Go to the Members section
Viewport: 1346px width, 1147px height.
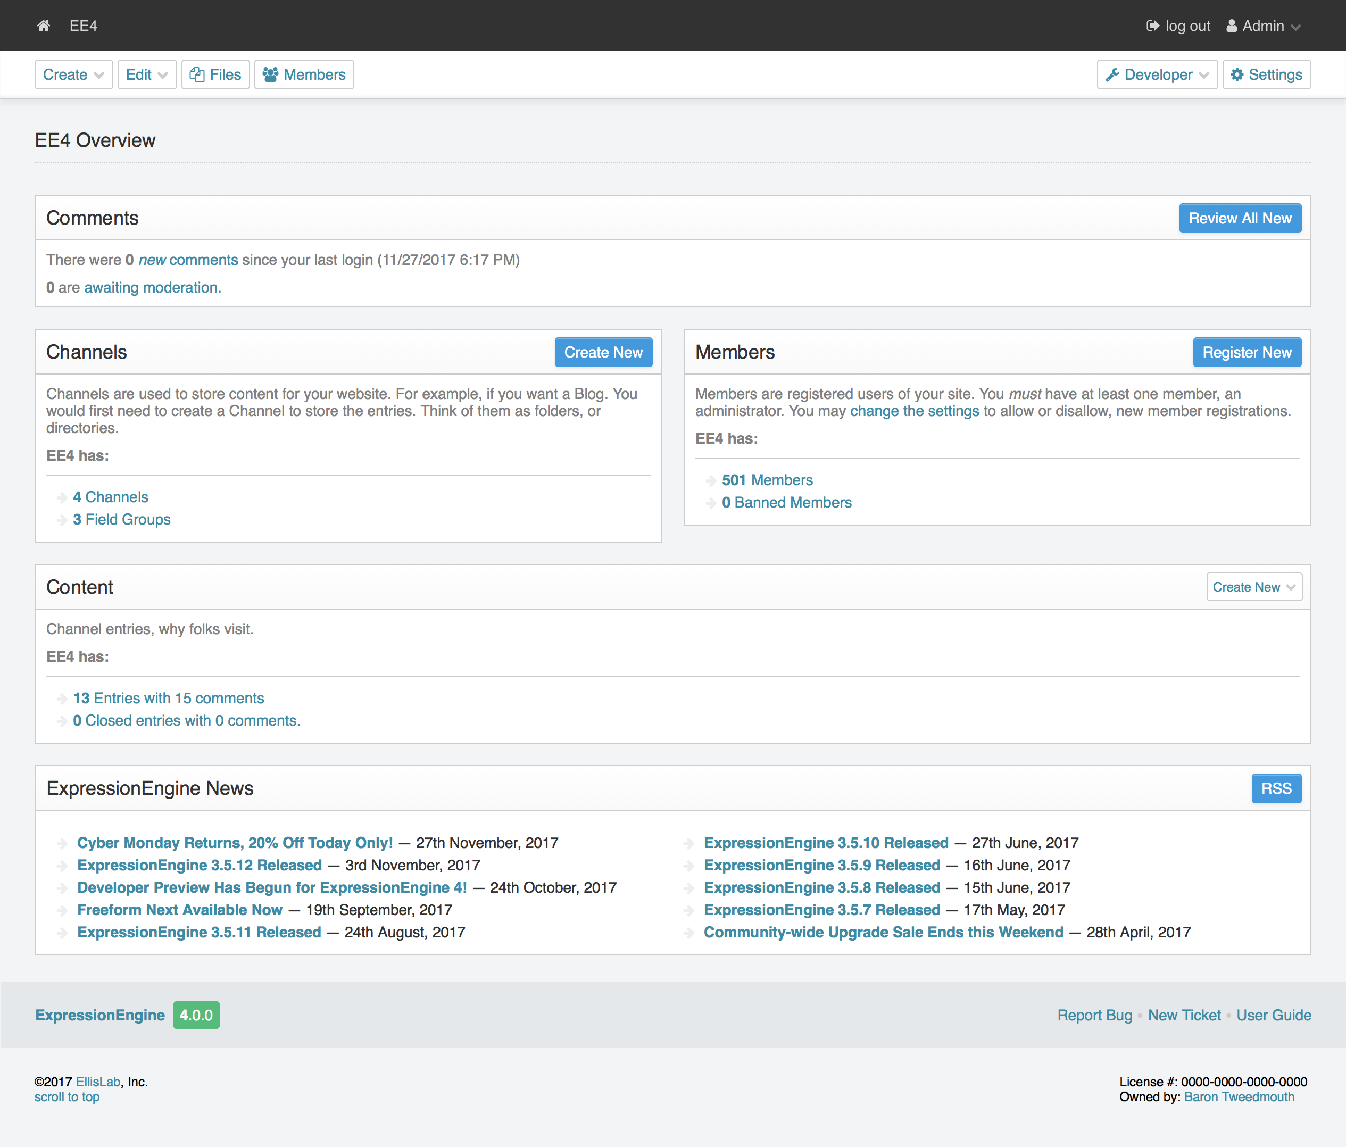(304, 74)
